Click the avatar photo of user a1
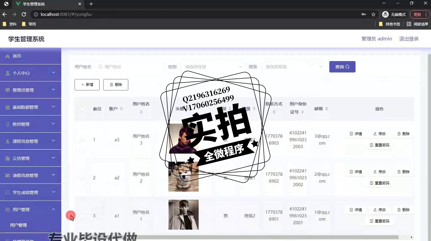The height and width of the screenshot is (241, 431). [183, 215]
